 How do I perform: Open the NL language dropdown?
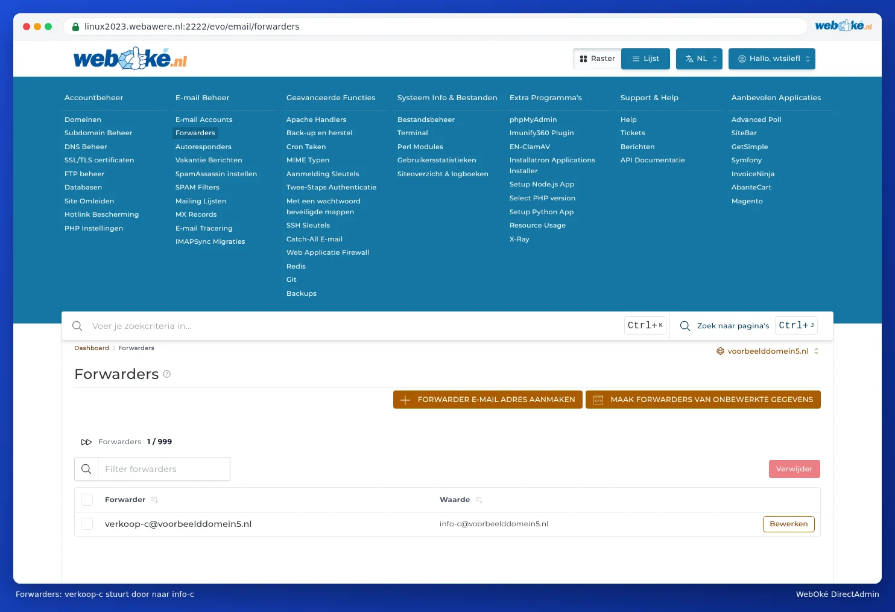pyautogui.click(x=699, y=59)
